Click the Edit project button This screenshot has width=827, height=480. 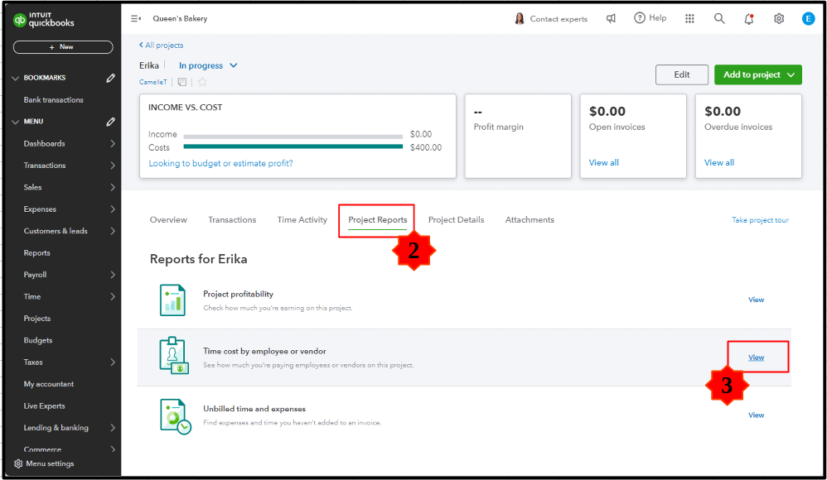[x=681, y=74]
